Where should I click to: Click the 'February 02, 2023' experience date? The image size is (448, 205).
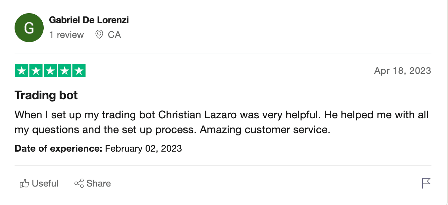point(144,149)
